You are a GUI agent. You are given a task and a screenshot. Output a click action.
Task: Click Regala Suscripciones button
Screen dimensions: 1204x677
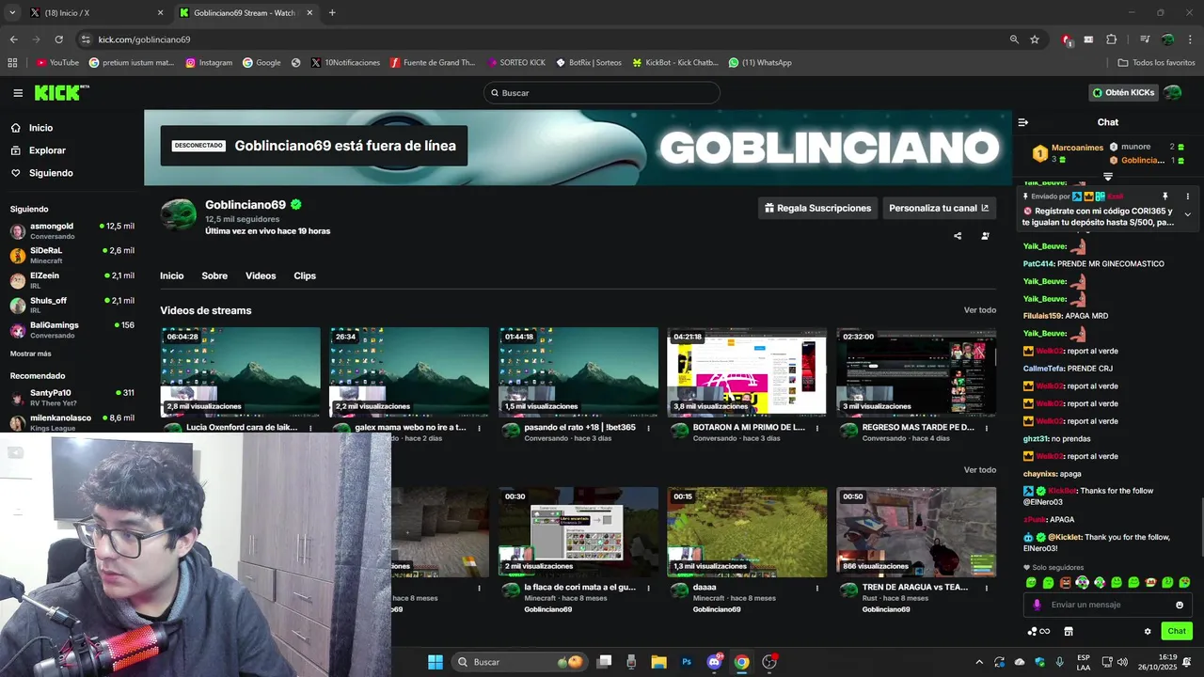point(817,208)
